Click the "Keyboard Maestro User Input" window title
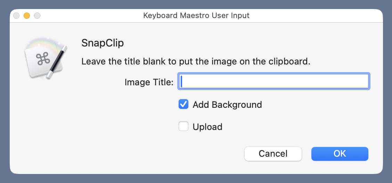 (196, 16)
